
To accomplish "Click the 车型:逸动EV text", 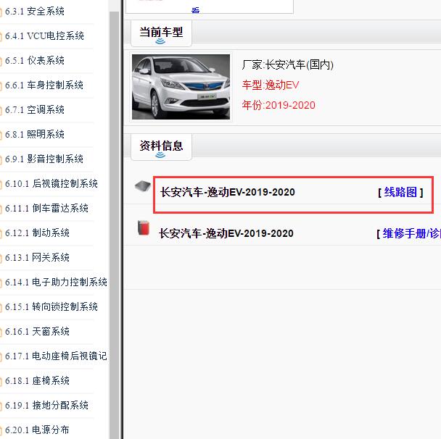I will point(271,85).
